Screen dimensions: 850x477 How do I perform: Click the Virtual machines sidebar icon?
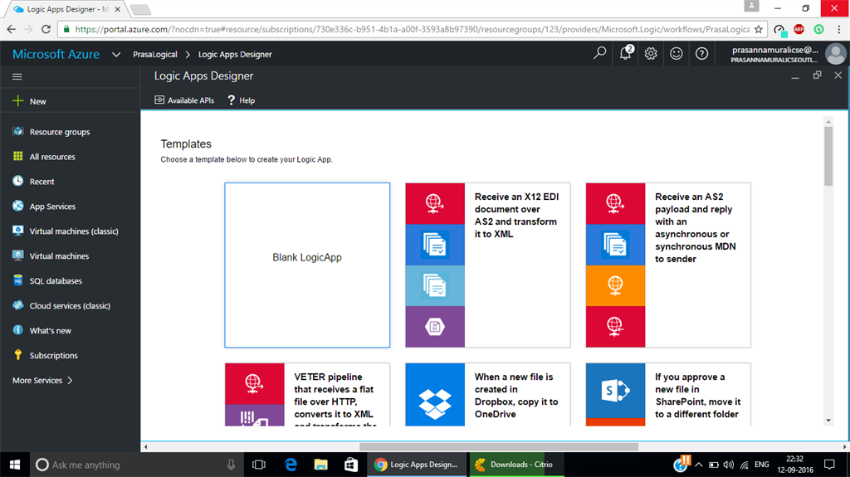18,256
